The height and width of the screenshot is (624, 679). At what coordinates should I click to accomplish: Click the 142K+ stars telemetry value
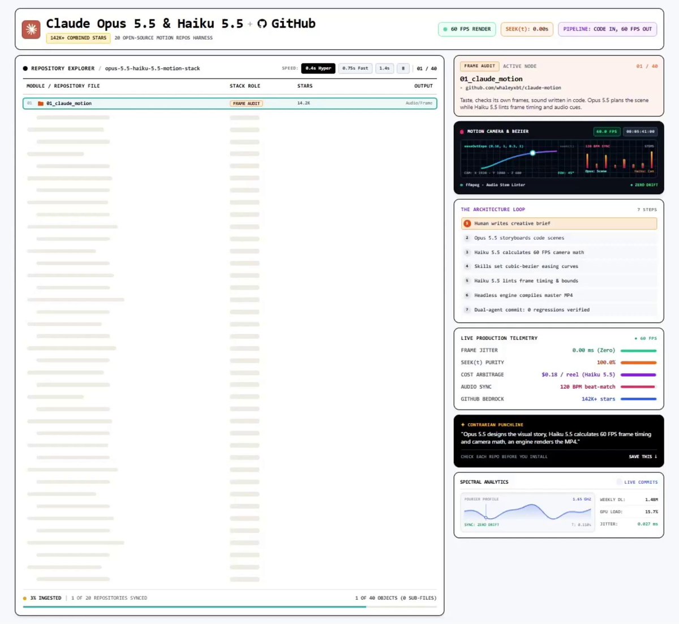[598, 399]
